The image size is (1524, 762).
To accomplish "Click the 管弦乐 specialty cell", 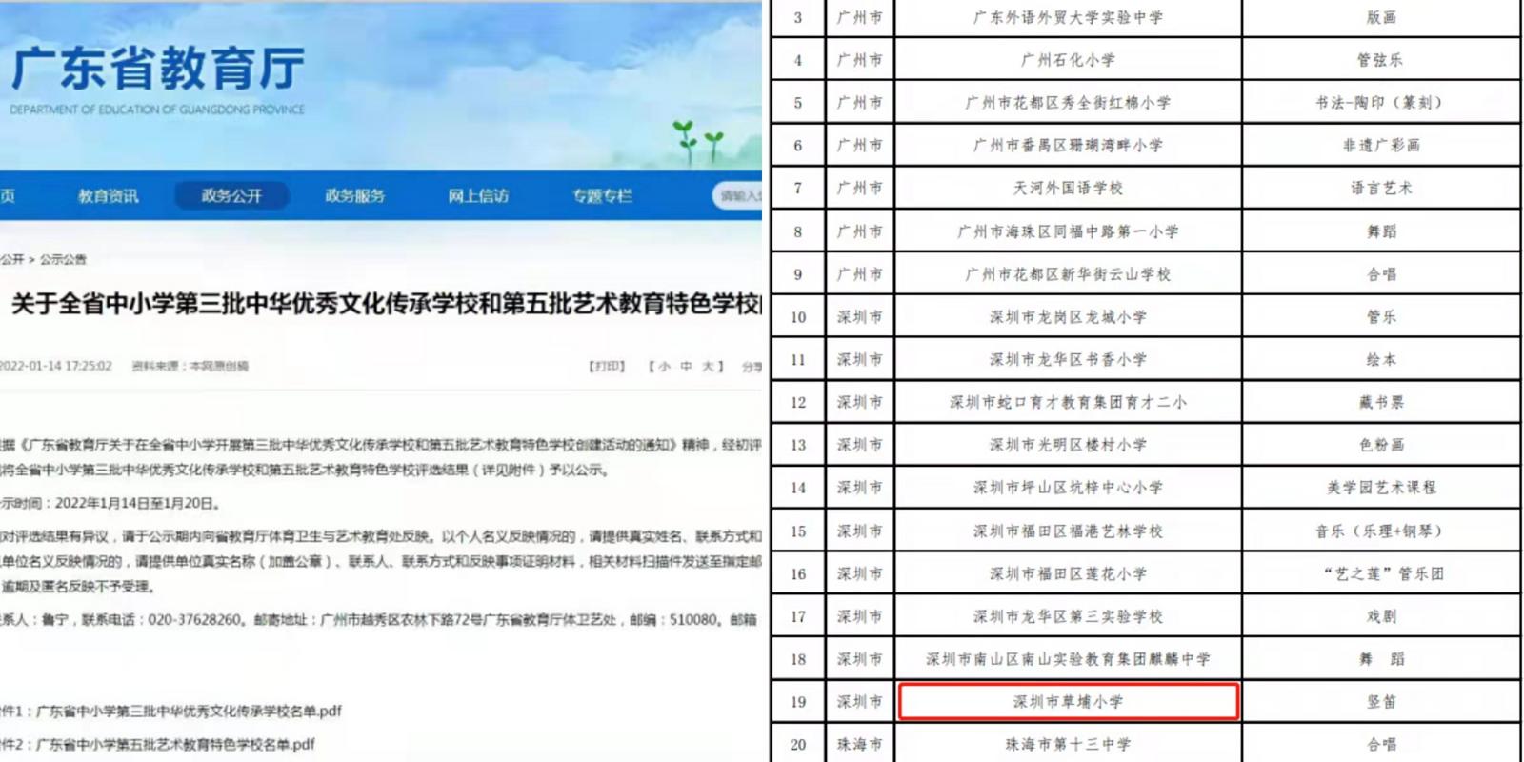I will pyautogui.click(x=1381, y=60).
